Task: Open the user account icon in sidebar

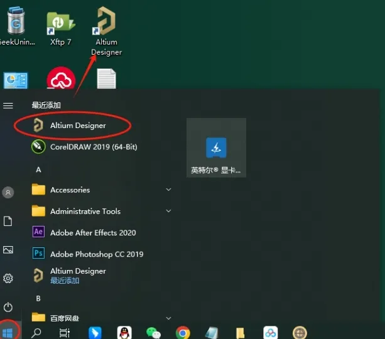Action: (x=8, y=192)
